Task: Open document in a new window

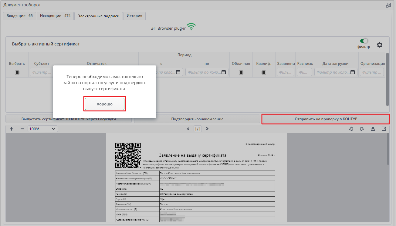Action: [x=384, y=129]
